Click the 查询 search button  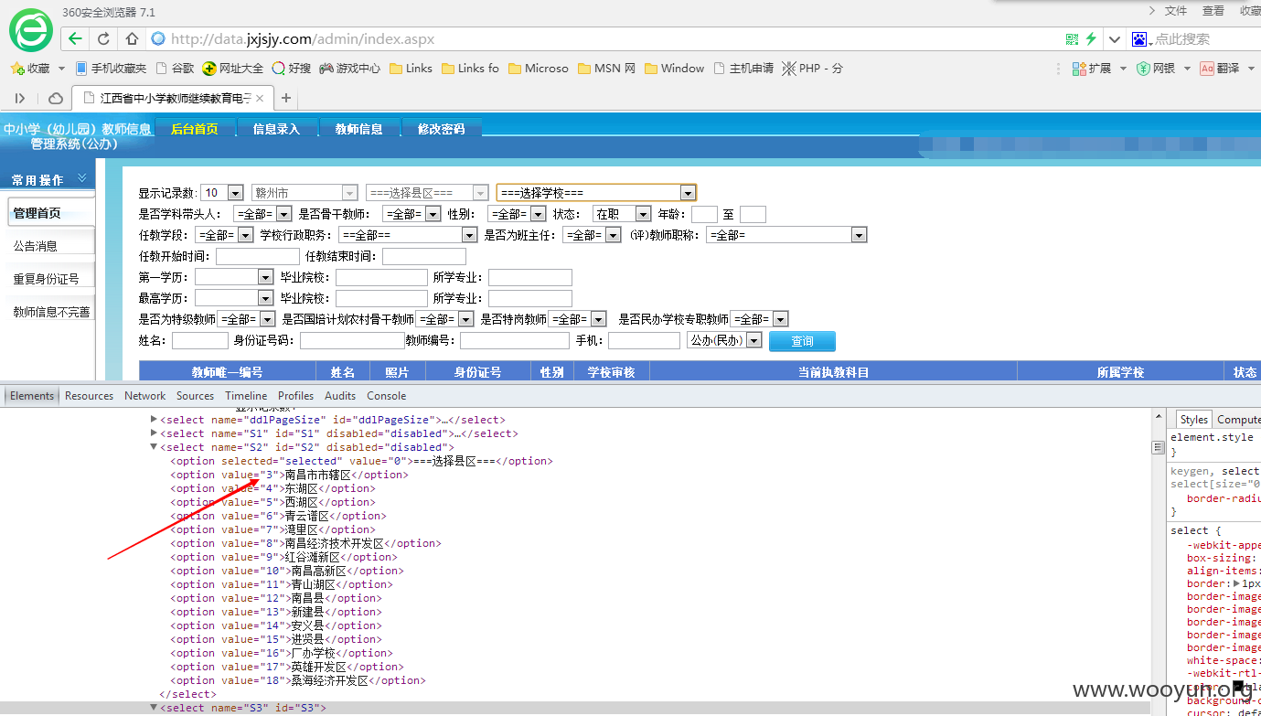(x=802, y=341)
